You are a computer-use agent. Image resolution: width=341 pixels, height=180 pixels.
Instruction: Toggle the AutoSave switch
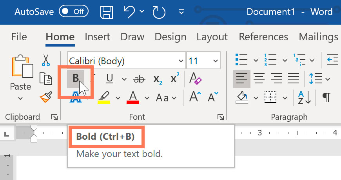point(74,11)
